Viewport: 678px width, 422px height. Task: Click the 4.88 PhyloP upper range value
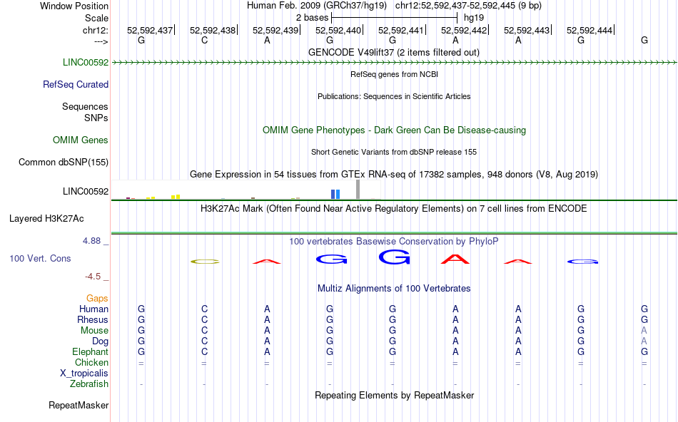click(x=91, y=241)
